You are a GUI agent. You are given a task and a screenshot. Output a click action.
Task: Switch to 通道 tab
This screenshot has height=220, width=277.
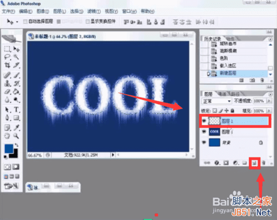(222, 94)
